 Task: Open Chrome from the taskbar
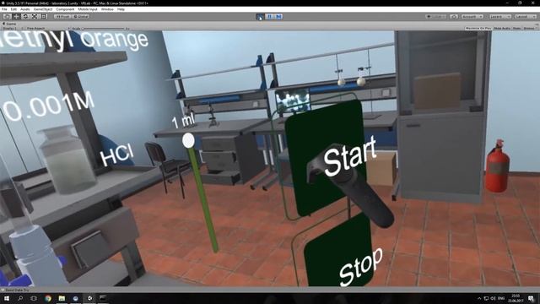click(x=48, y=298)
